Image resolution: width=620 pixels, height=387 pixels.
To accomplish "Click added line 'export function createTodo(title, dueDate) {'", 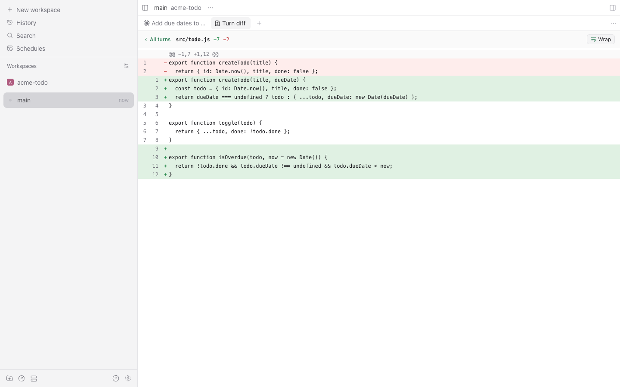I will (379, 80).
